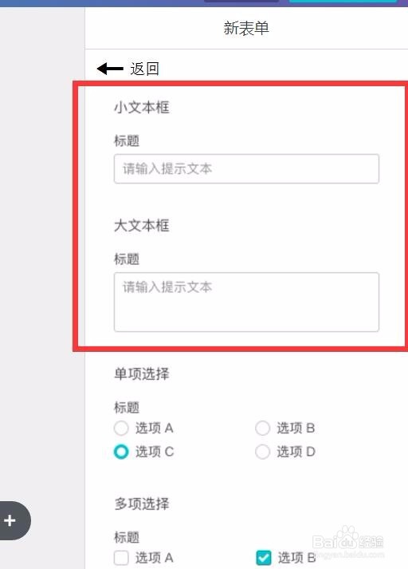The height and width of the screenshot is (569, 408).
Task: Click the small text box input field
Action: 246,168
